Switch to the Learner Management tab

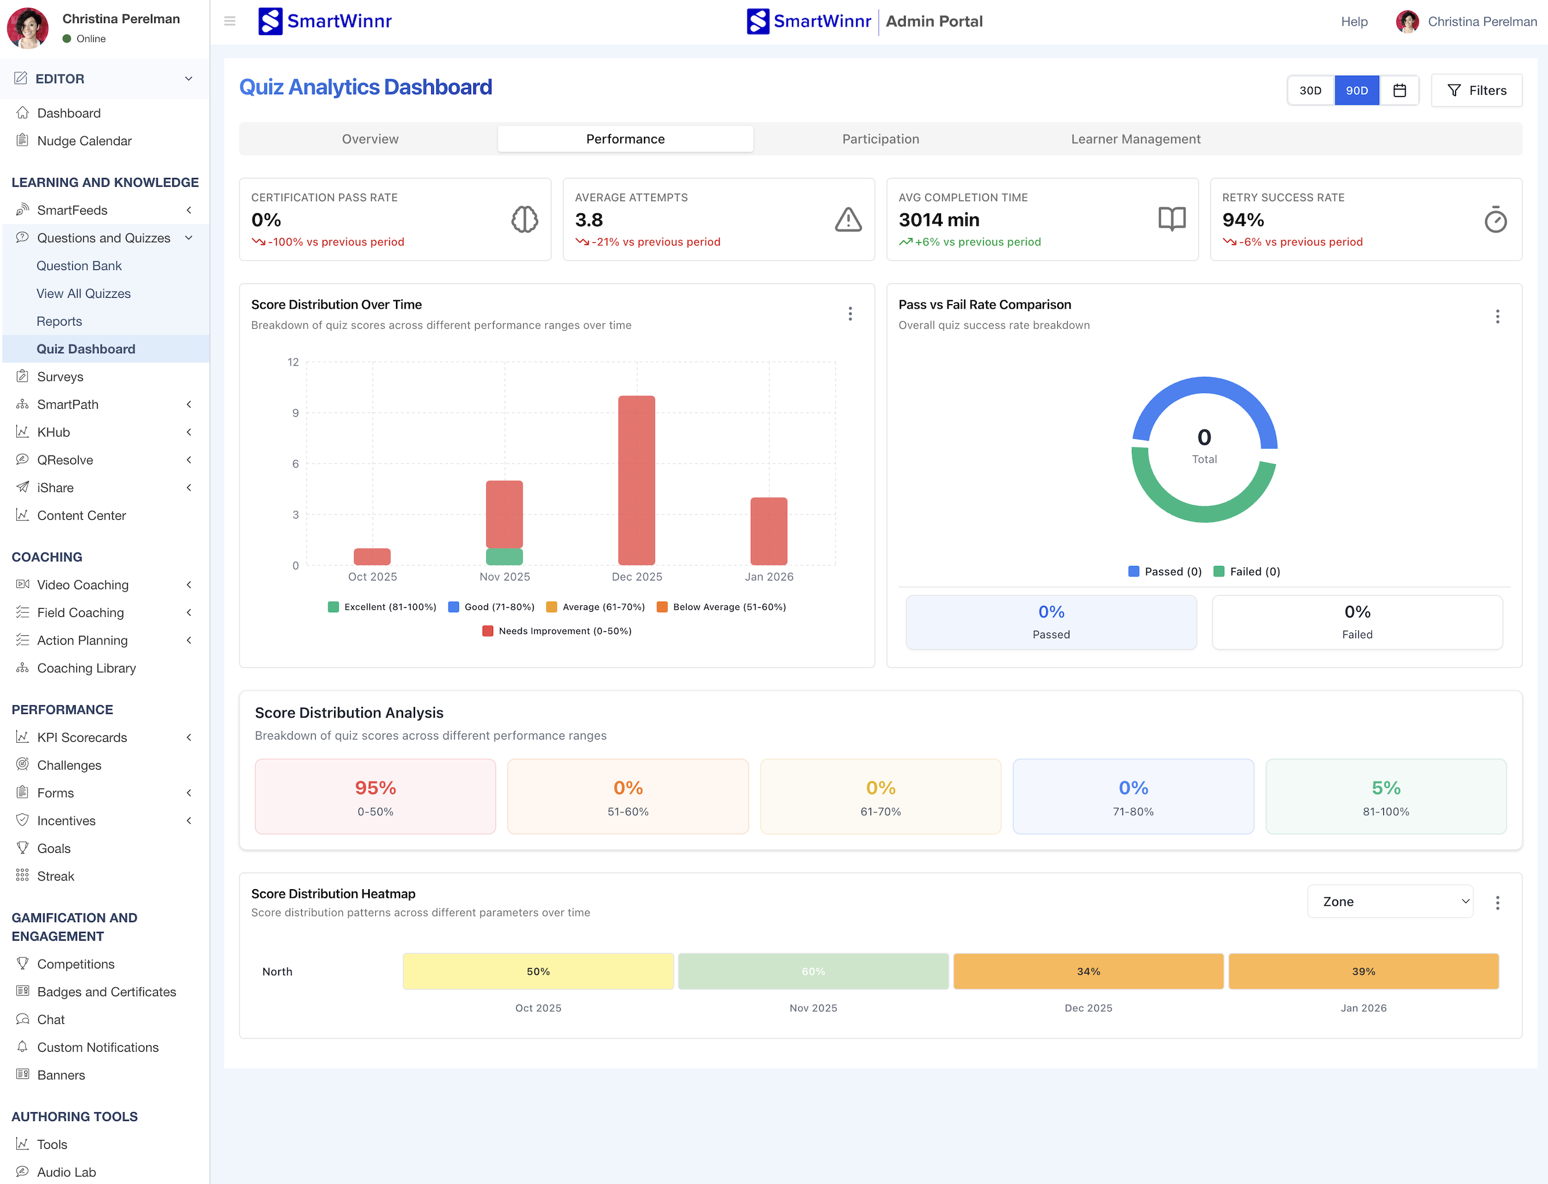[x=1135, y=139]
